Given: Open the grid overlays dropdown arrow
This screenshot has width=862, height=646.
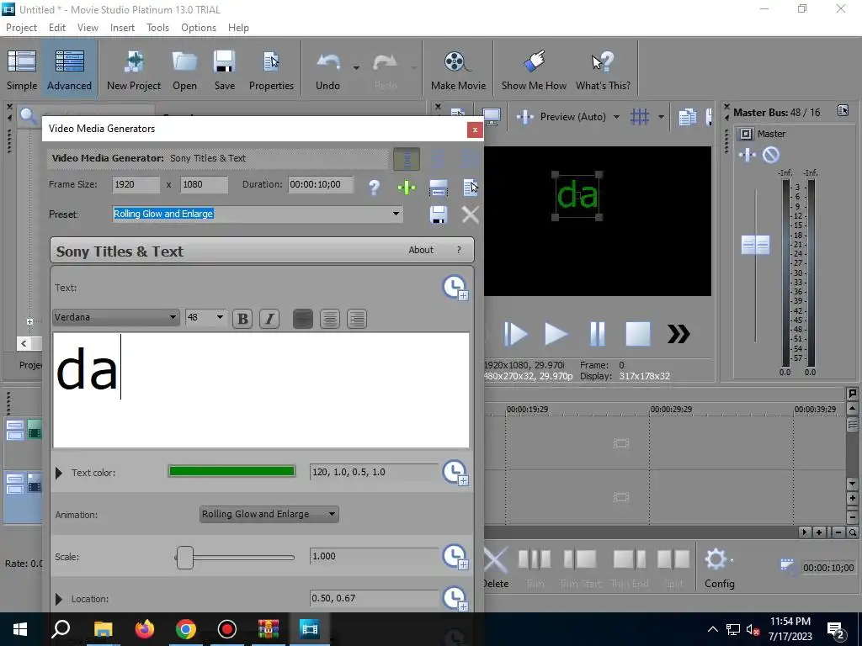Looking at the screenshot, I should 661,116.
